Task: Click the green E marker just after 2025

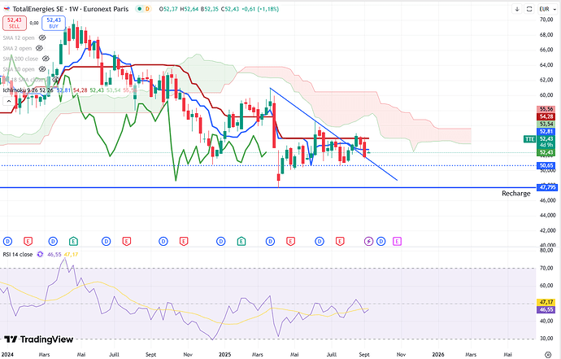Action: click(241, 242)
